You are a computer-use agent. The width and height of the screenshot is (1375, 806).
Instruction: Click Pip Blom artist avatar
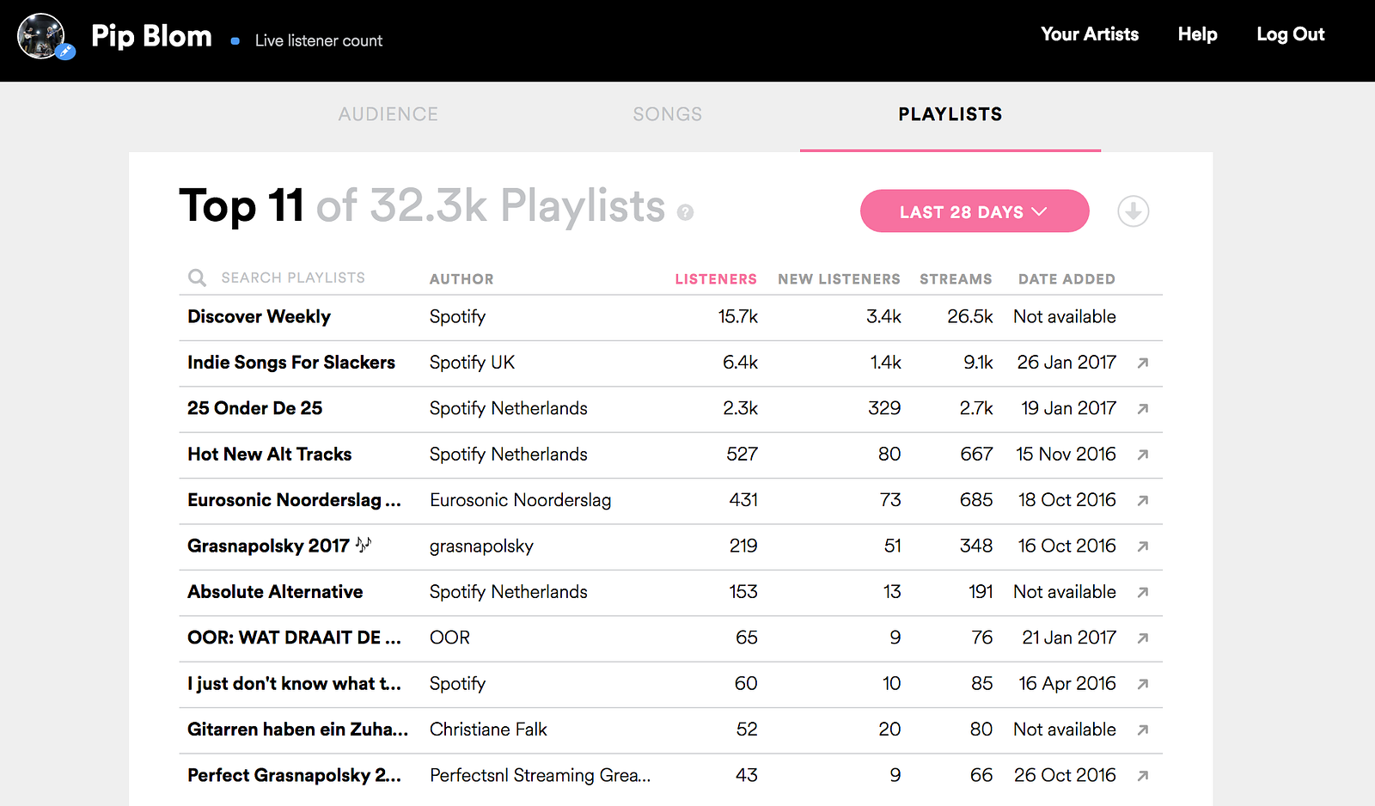42,37
